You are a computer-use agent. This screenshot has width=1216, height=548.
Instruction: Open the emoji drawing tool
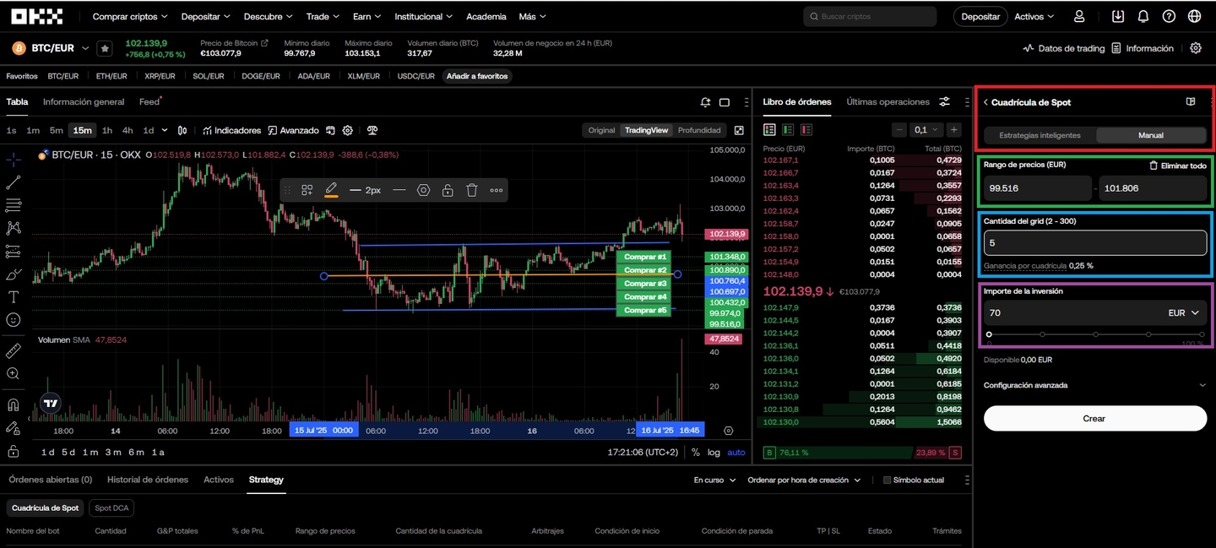(x=14, y=320)
